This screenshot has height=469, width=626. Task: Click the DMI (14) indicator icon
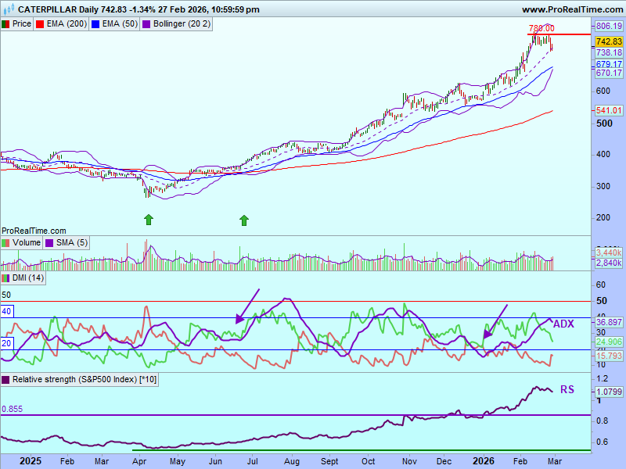coord(6,277)
